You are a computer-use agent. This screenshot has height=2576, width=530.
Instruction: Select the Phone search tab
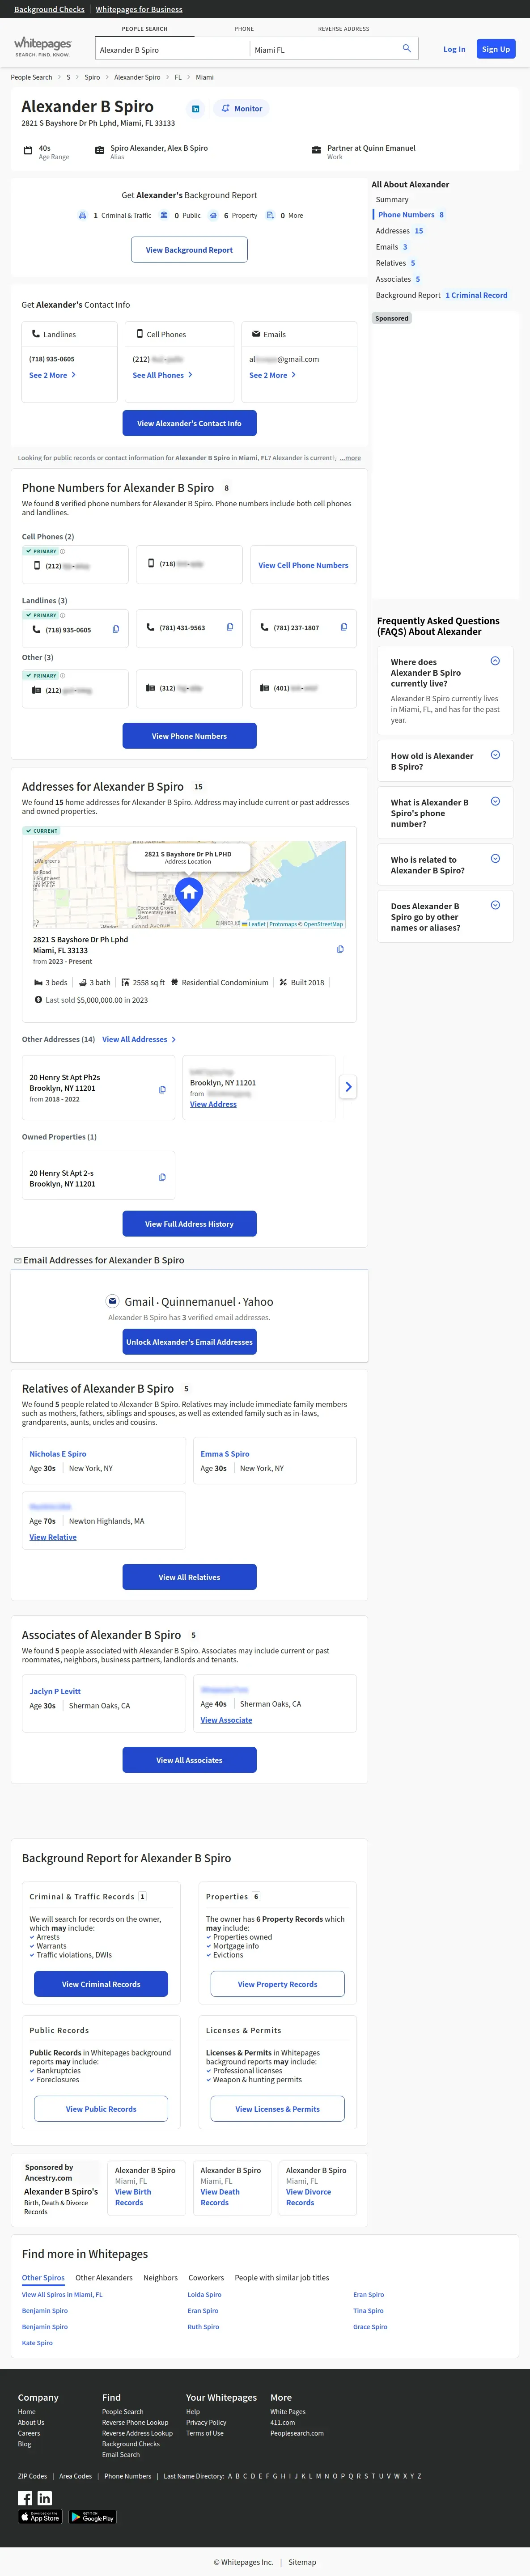244,29
